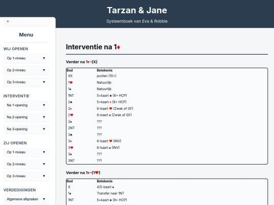The width and height of the screenshot is (274, 205).
Task: Click '5+kaart ♣ (8+ HCP)' in first table
Action: [x=112, y=96]
